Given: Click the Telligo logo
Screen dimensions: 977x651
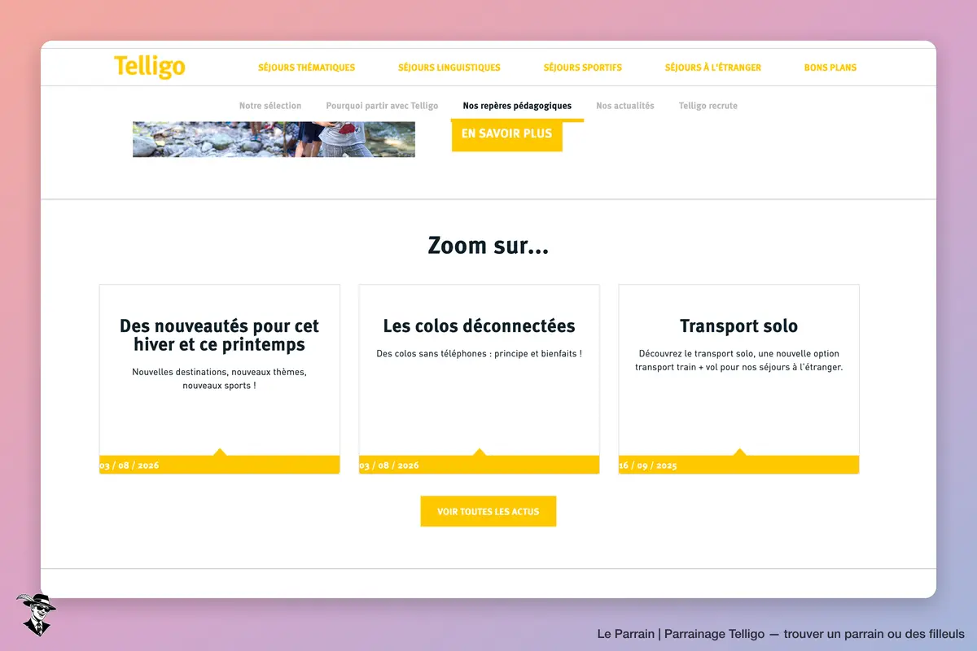Looking at the screenshot, I should [150, 67].
